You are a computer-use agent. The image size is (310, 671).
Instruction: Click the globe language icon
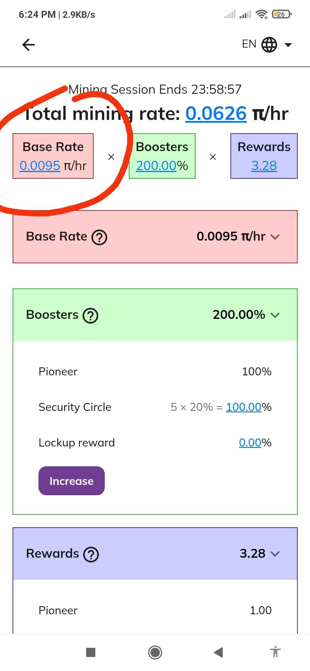tap(269, 45)
